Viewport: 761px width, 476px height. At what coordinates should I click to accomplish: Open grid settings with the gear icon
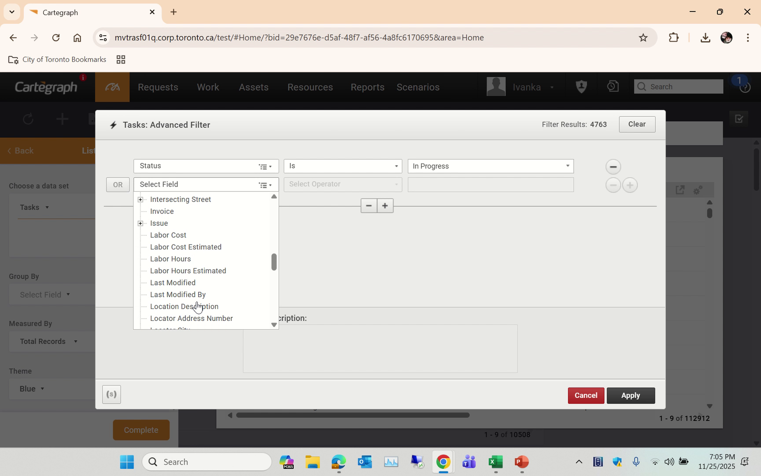pyautogui.click(x=698, y=190)
